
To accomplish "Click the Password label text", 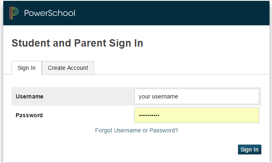I will [x=29, y=115].
